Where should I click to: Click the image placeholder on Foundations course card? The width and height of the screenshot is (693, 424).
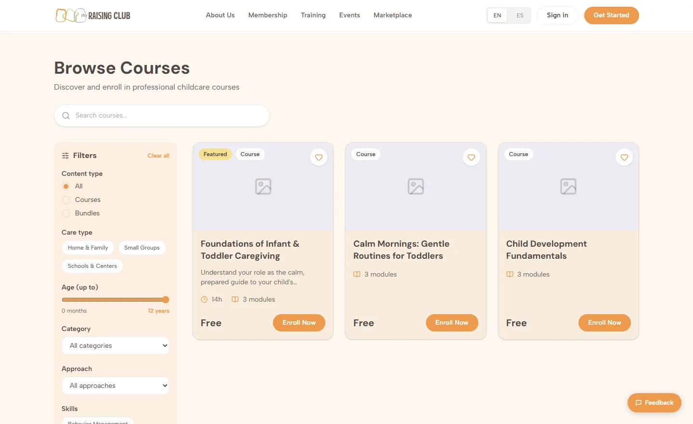click(x=263, y=186)
